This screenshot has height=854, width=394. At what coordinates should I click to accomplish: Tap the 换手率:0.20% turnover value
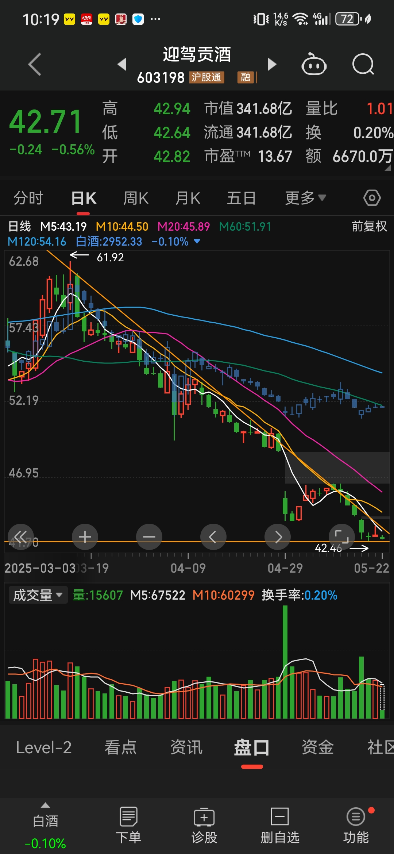pyautogui.click(x=300, y=595)
